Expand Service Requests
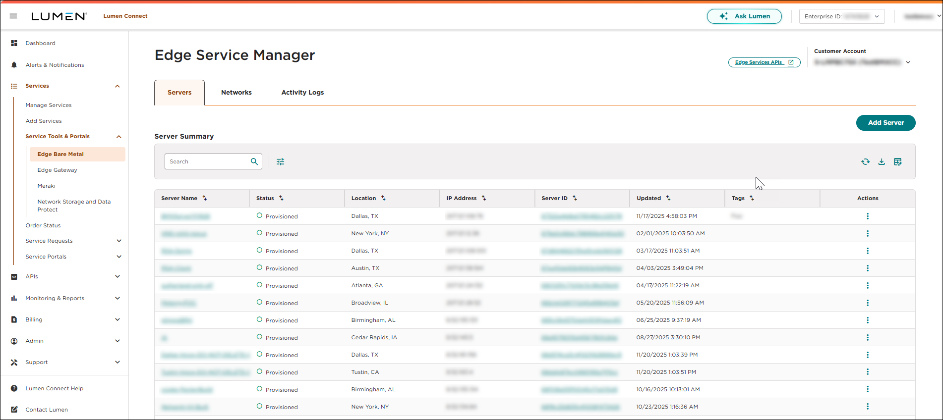This screenshot has height=420, width=943. coord(118,241)
